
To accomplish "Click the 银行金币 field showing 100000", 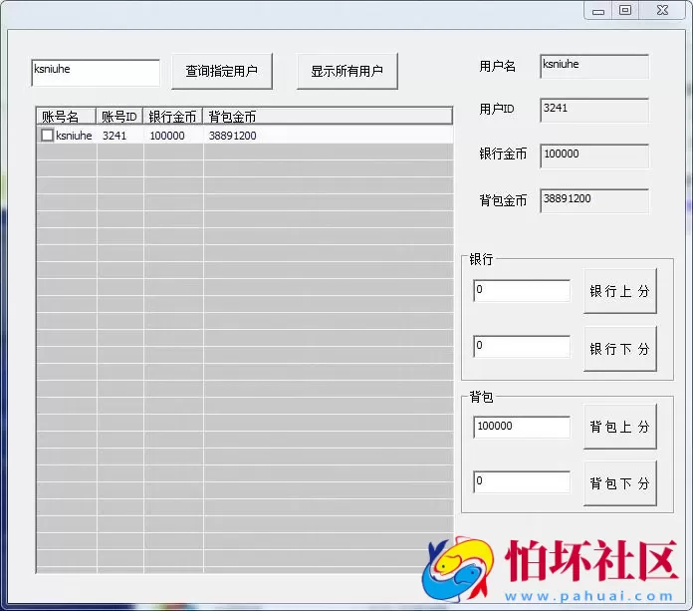I will click(x=594, y=156).
